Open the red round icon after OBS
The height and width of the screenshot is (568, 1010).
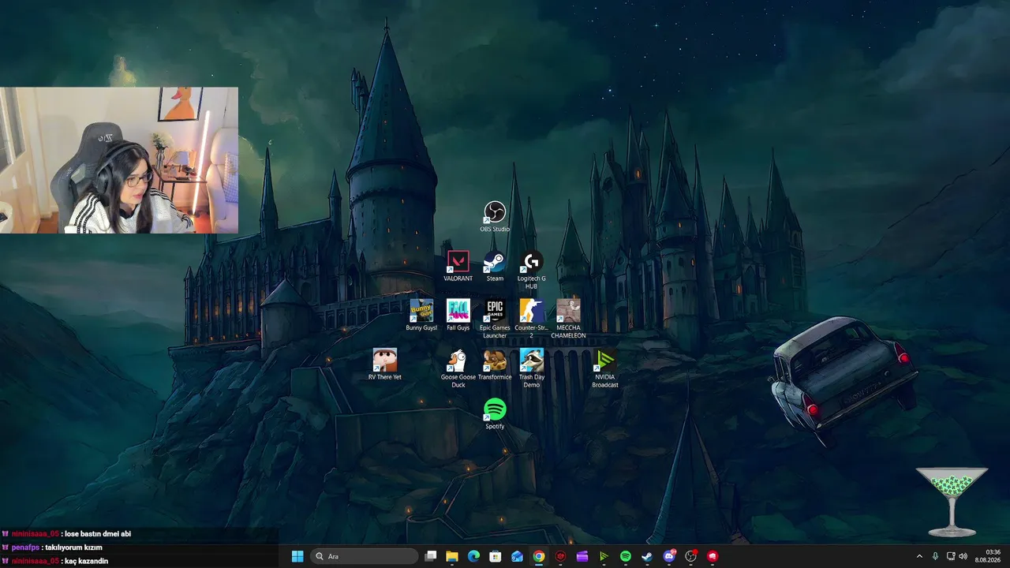coord(713,556)
